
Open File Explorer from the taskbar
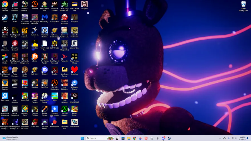(x=129, y=138)
